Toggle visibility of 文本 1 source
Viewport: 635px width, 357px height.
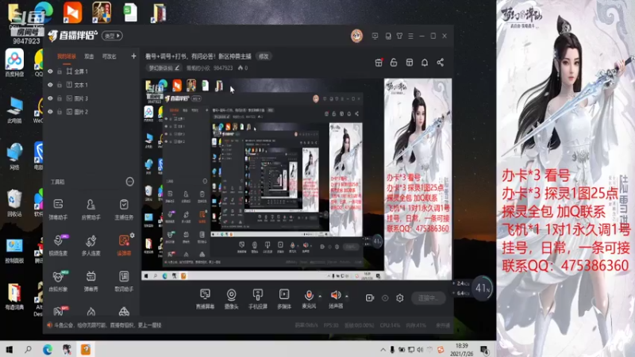click(50, 85)
